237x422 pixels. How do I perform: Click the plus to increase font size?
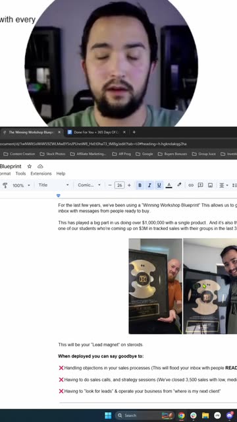pos(129,185)
